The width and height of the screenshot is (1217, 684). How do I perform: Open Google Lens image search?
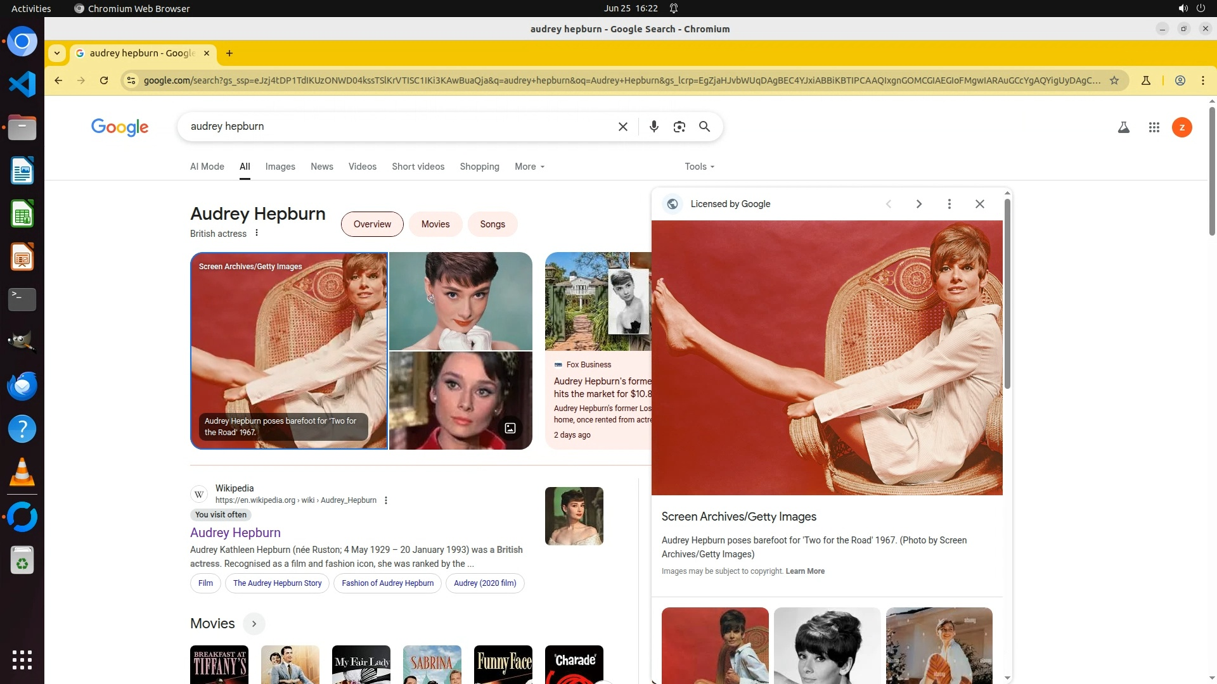click(679, 127)
